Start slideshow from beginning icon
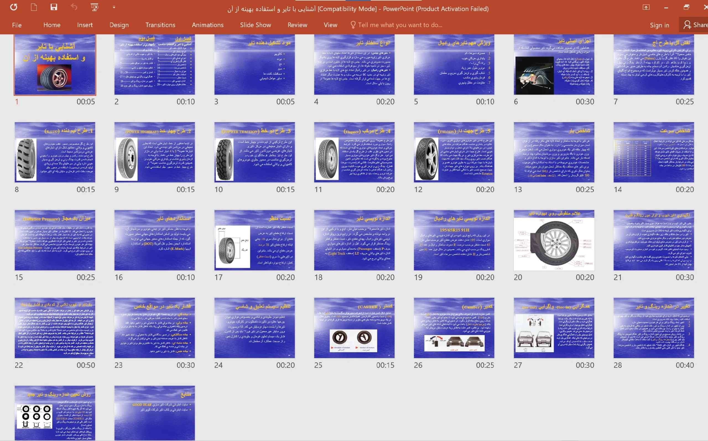Viewport: 708px width, 441px height. click(x=94, y=7)
